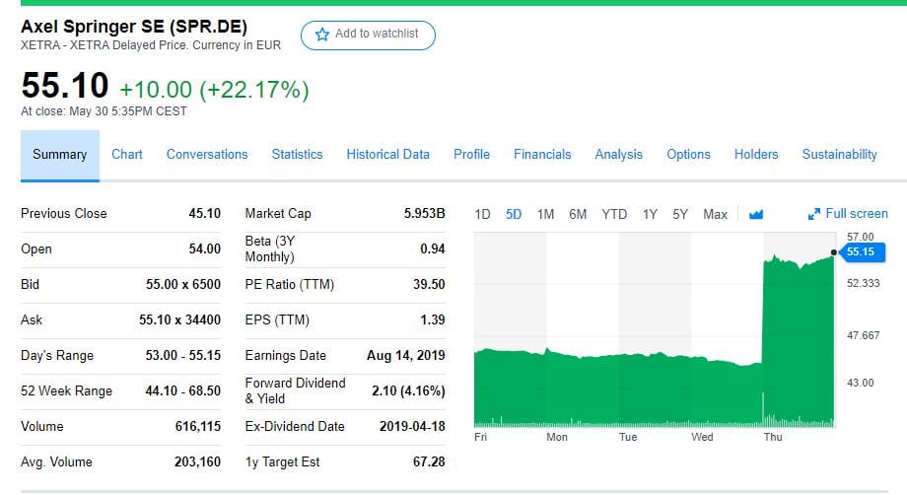Click the PE Ratio value 39.50
The height and width of the screenshot is (495, 907).
pyautogui.click(x=429, y=285)
